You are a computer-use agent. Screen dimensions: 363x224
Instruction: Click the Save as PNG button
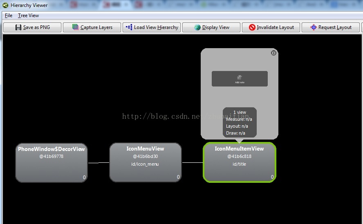click(x=32, y=27)
